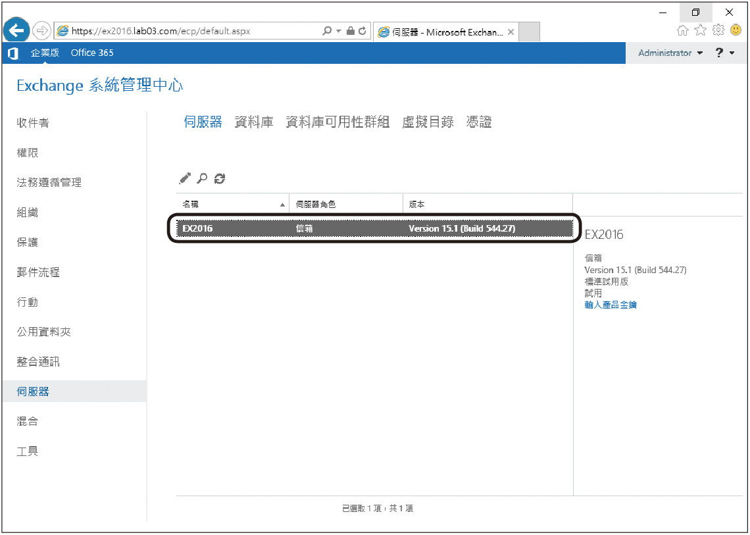The height and width of the screenshot is (535, 750).
Task: Go to 組織 in the left navigation
Action: (27, 213)
